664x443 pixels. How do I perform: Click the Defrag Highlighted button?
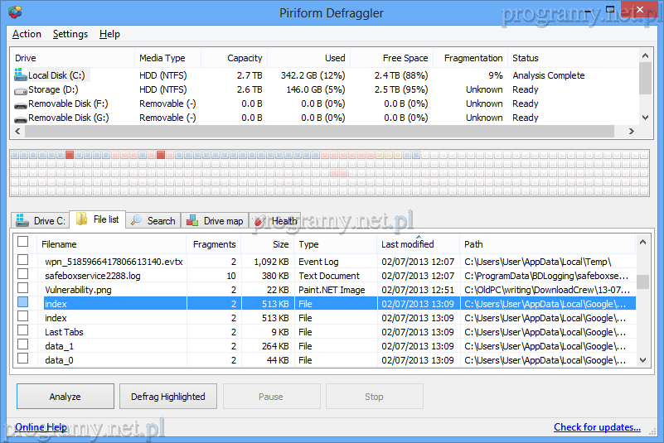click(168, 397)
